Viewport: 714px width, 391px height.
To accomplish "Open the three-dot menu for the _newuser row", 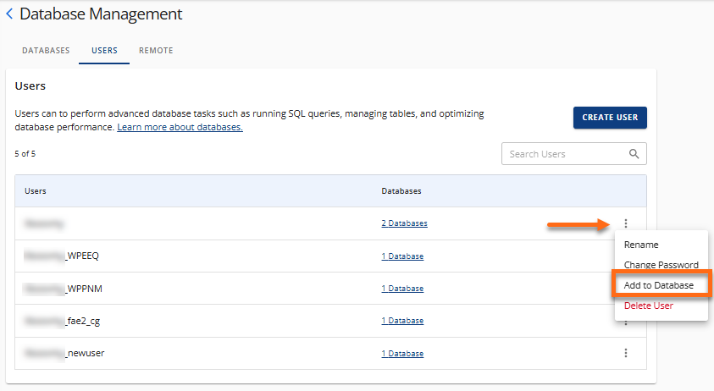I will click(626, 353).
